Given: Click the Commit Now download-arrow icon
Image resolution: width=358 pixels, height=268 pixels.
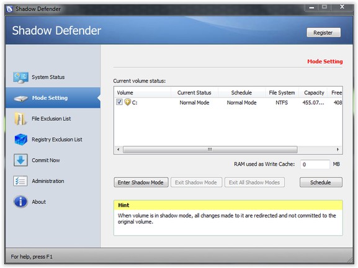Looking at the screenshot, I should point(20,160).
